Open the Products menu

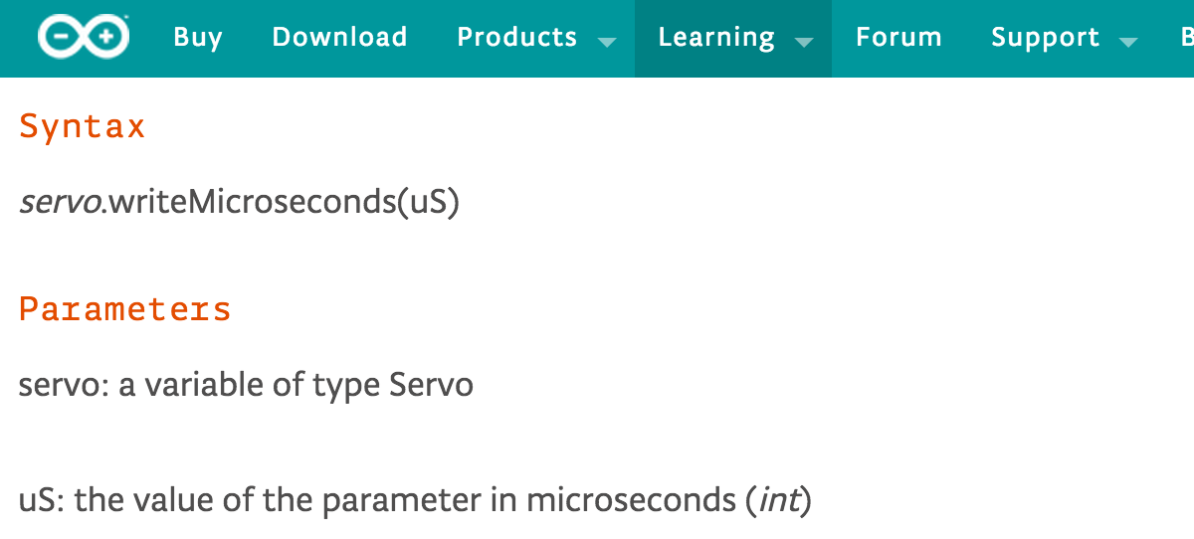pyautogui.click(x=516, y=38)
